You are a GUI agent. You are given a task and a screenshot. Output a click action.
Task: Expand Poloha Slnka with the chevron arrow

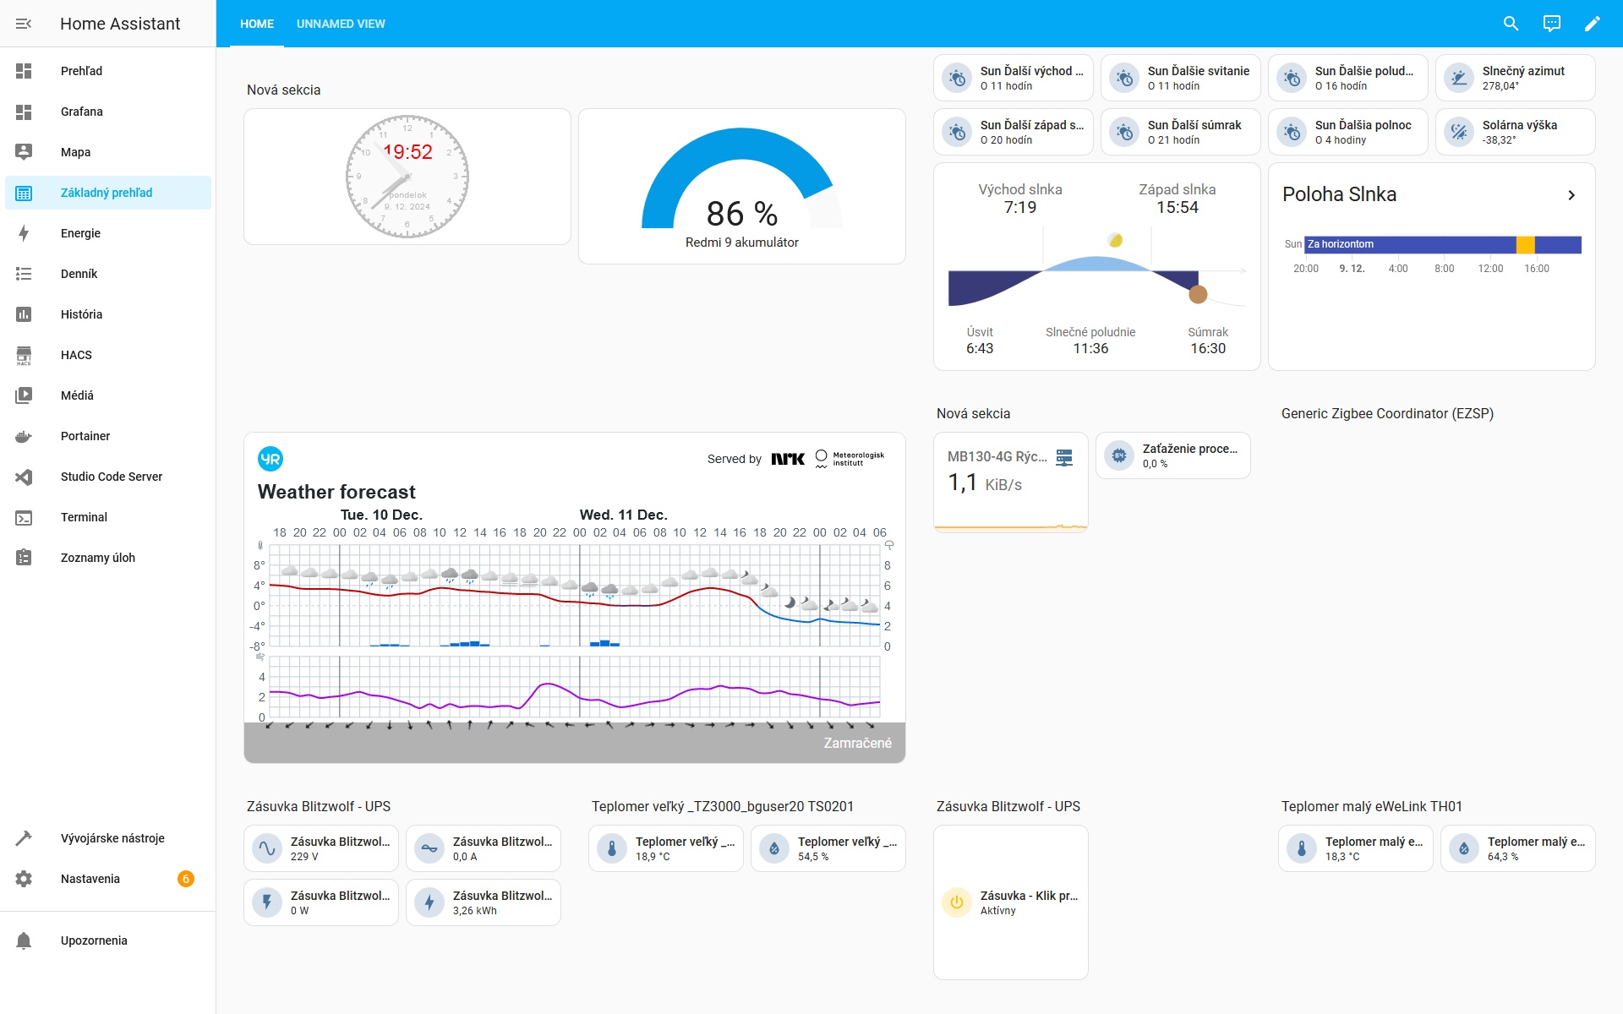pyautogui.click(x=1571, y=195)
